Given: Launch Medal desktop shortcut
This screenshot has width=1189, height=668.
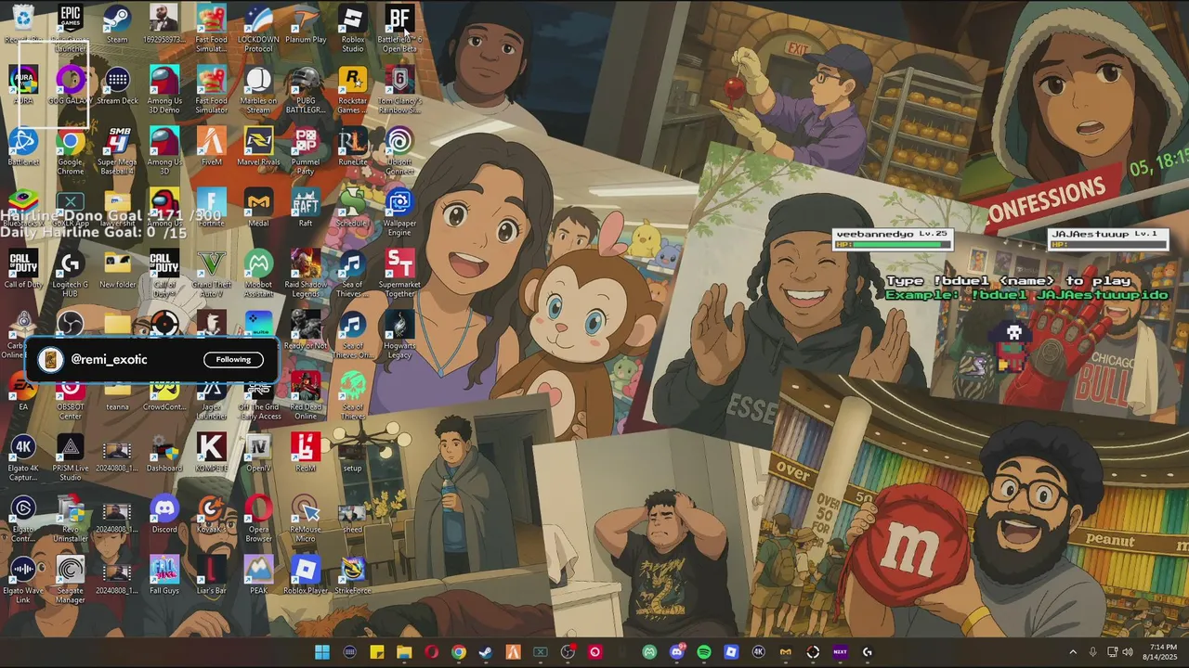Looking at the screenshot, I should [x=258, y=208].
